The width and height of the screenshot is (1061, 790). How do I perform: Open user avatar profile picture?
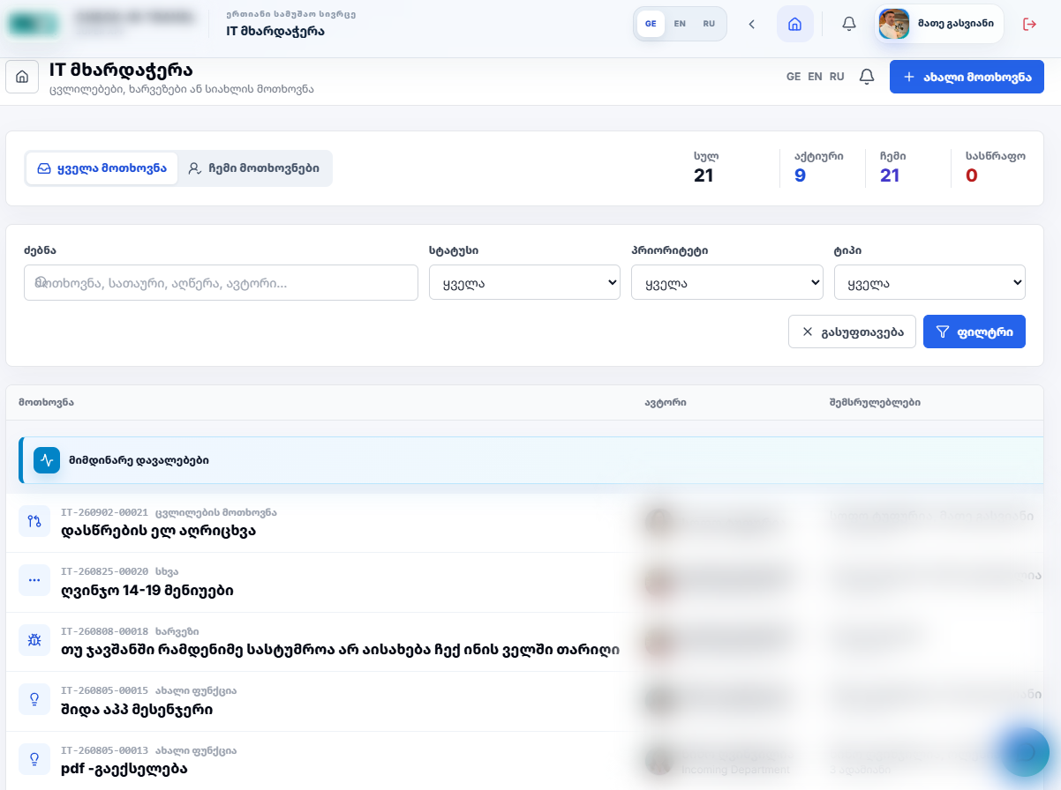click(894, 24)
